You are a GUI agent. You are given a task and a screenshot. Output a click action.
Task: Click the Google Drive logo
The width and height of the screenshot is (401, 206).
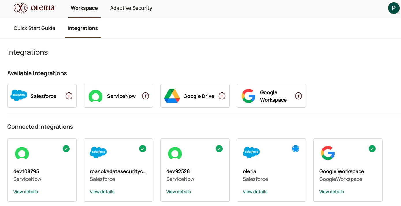click(x=172, y=96)
